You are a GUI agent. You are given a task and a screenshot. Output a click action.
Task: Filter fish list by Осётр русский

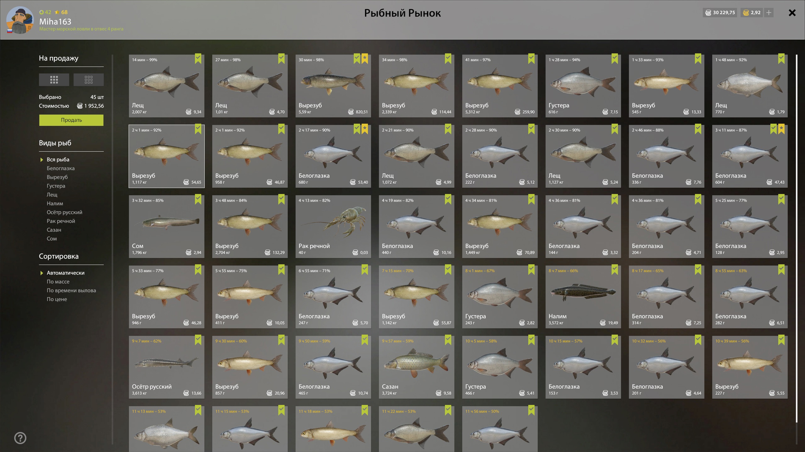point(64,212)
